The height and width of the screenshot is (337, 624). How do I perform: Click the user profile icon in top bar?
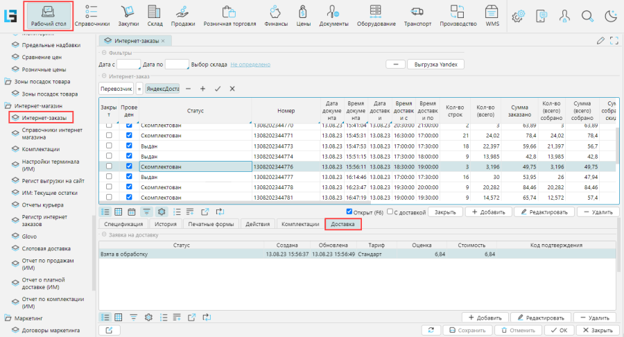564,16
